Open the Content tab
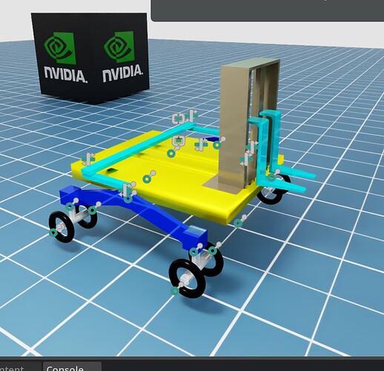Viewport: 384px width, 371px height. tap(13, 368)
